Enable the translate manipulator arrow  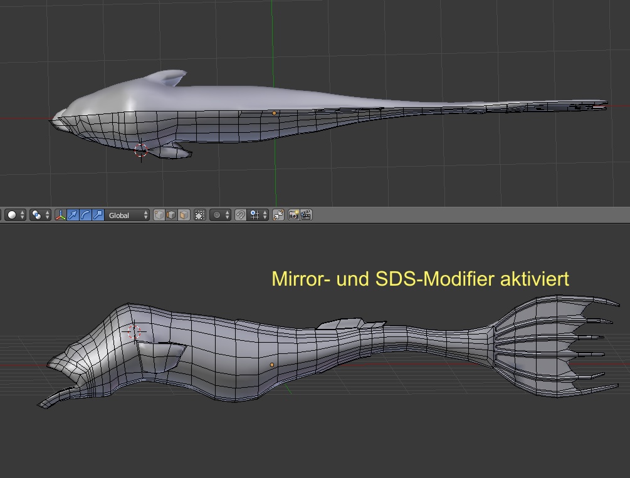[73, 215]
